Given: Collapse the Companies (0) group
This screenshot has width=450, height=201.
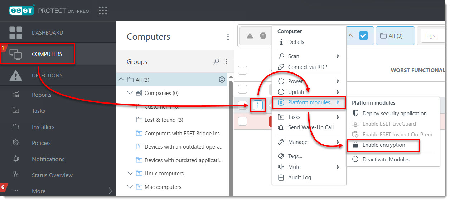Looking at the screenshot, I should [x=130, y=93].
